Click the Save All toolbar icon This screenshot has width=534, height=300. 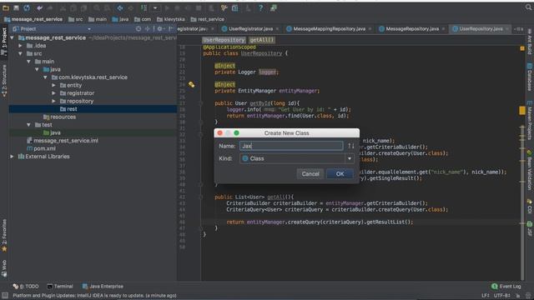(x=16, y=7)
